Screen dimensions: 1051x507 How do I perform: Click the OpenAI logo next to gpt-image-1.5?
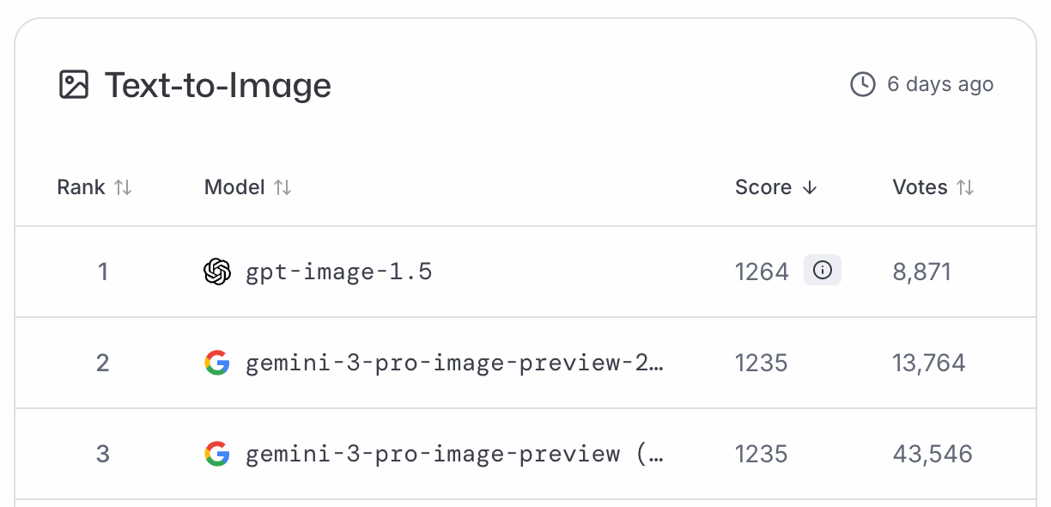pyautogui.click(x=217, y=272)
